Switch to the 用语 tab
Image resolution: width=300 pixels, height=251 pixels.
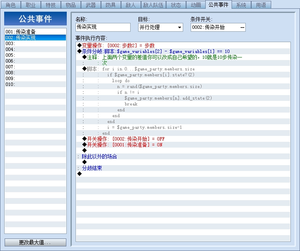click(x=261, y=5)
